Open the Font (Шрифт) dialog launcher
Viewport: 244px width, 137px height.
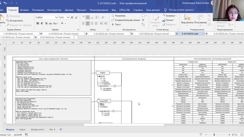[x=78, y=30]
